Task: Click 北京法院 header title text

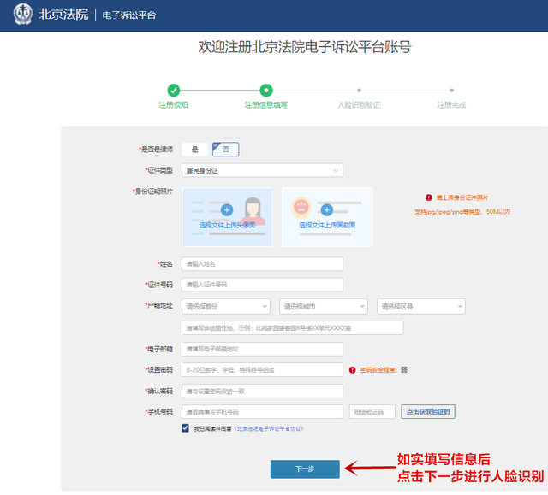Action: (63, 15)
